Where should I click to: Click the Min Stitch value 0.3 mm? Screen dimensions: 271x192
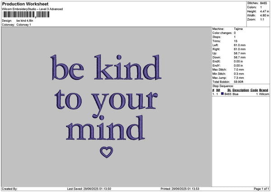click(x=239, y=74)
